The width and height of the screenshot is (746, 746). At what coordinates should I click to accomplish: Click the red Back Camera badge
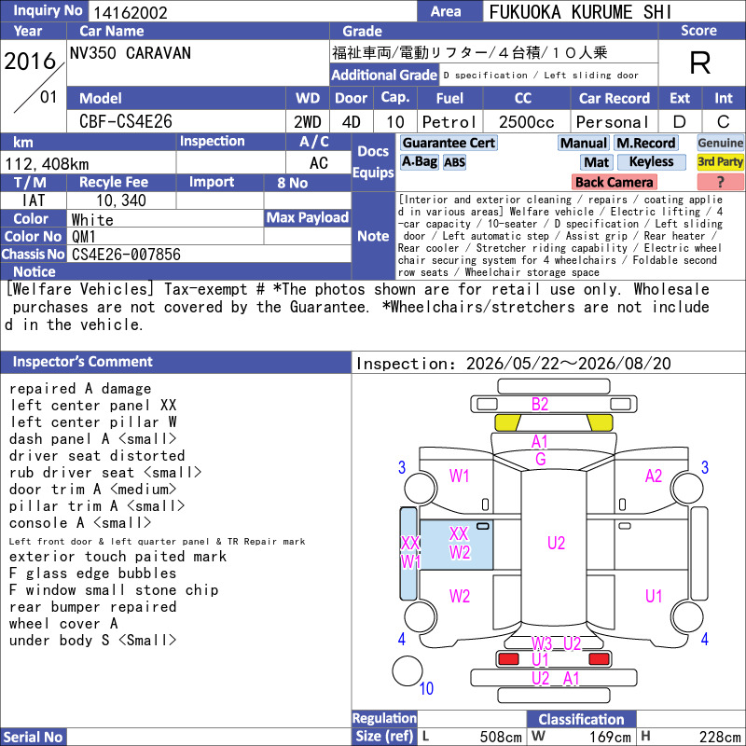tap(615, 182)
